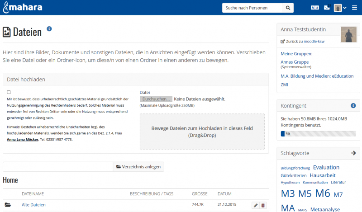
Task: Focus the Suche nach Personen field
Action: click(x=252, y=8)
